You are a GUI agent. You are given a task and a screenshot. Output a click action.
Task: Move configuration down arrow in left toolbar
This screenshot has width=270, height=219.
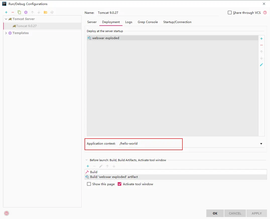pos(39,12)
